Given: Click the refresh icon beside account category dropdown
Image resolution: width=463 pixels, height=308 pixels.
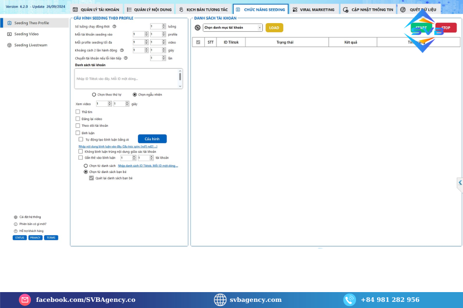Looking at the screenshot, I should (198, 28).
